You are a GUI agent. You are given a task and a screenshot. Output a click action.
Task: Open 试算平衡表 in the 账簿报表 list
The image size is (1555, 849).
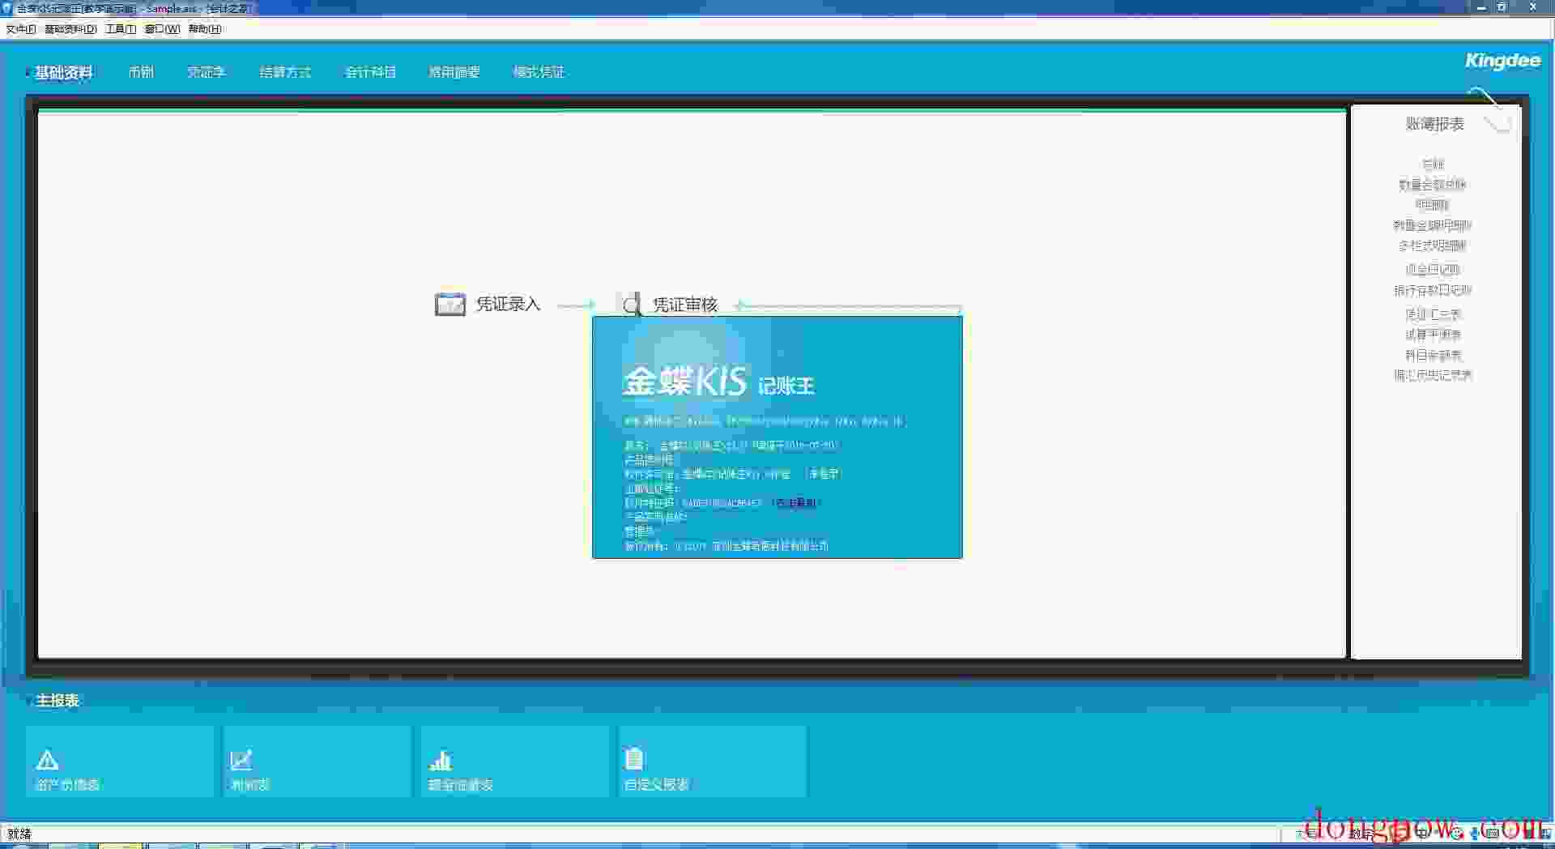click(x=1433, y=335)
